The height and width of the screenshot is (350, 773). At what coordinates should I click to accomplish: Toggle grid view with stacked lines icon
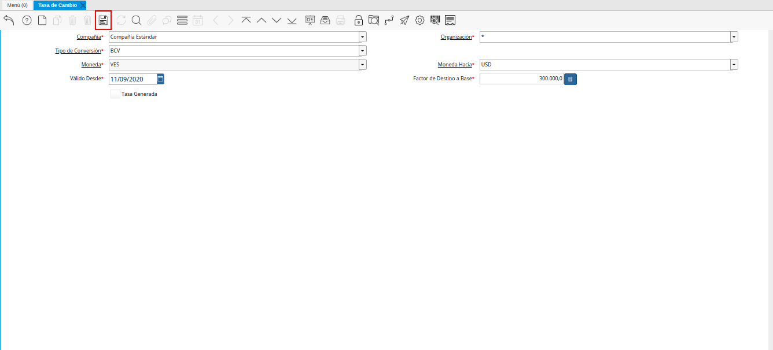tap(182, 20)
